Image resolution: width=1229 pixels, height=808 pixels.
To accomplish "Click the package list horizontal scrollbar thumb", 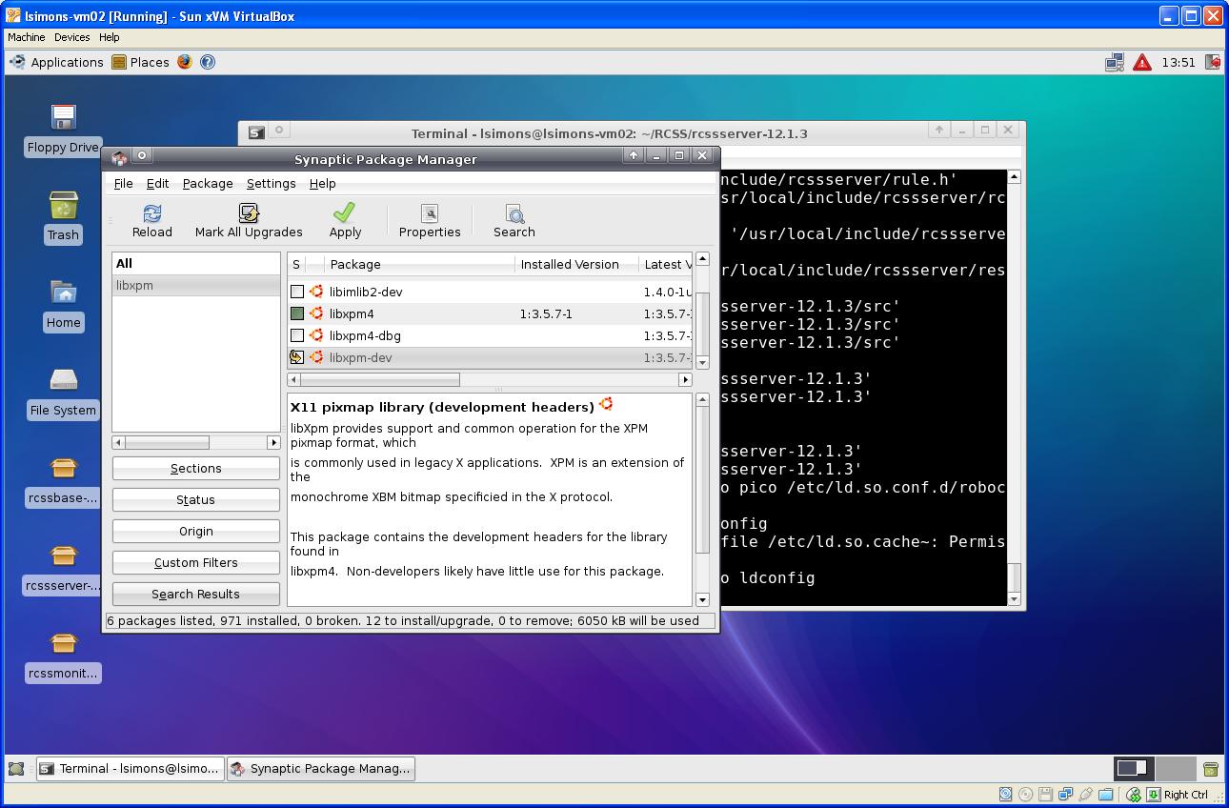I will [x=380, y=379].
